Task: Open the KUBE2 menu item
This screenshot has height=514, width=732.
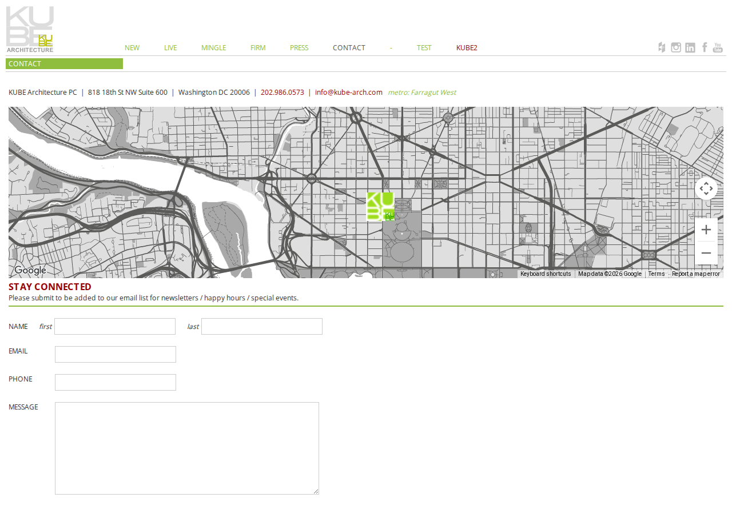Action: click(467, 48)
